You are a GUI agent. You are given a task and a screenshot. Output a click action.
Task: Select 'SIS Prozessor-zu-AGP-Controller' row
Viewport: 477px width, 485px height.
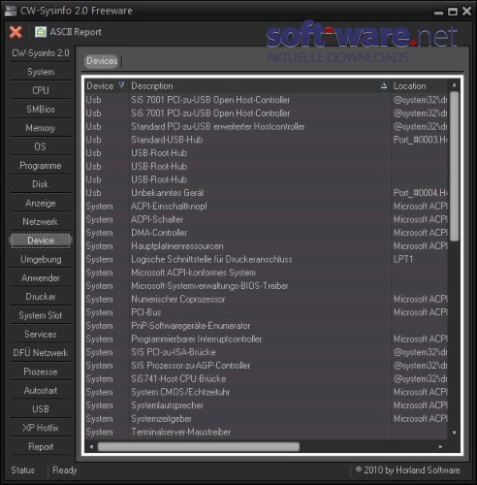point(267,366)
